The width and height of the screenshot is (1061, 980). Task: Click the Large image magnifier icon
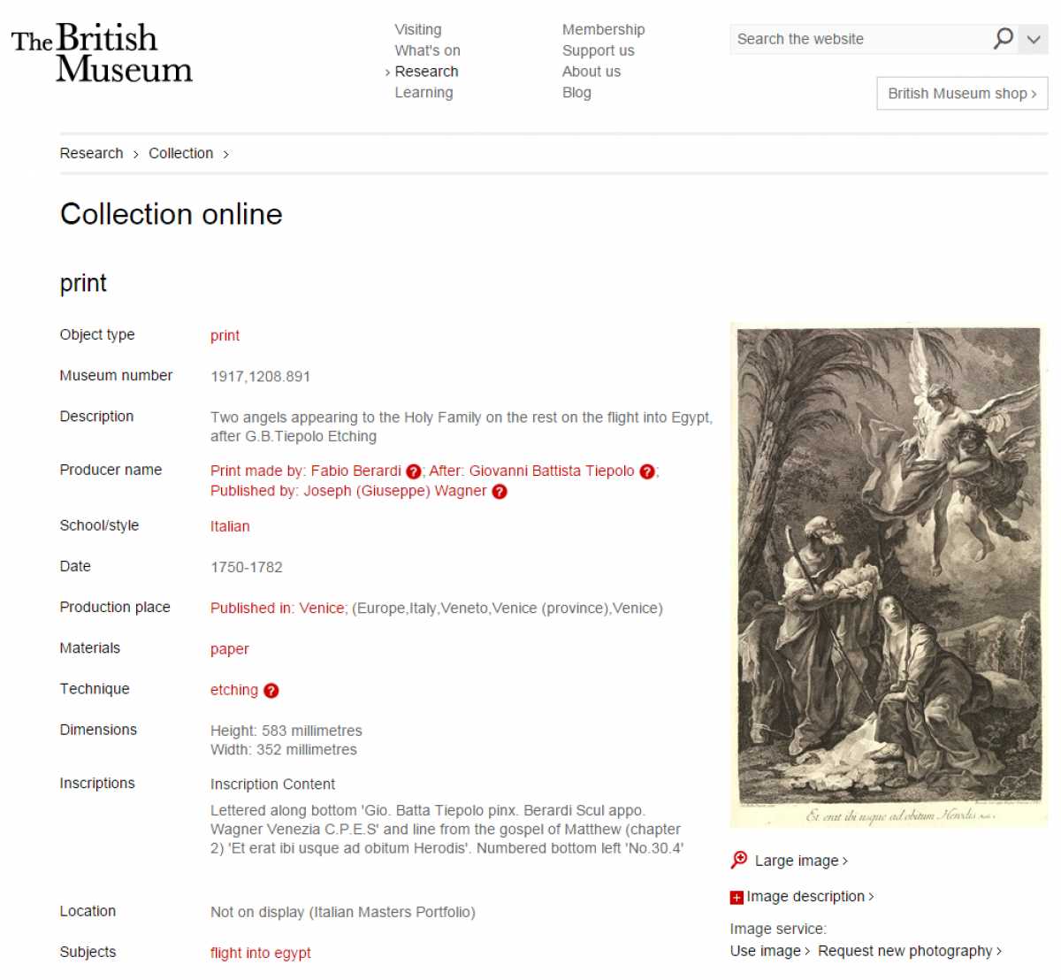pyautogui.click(x=739, y=860)
